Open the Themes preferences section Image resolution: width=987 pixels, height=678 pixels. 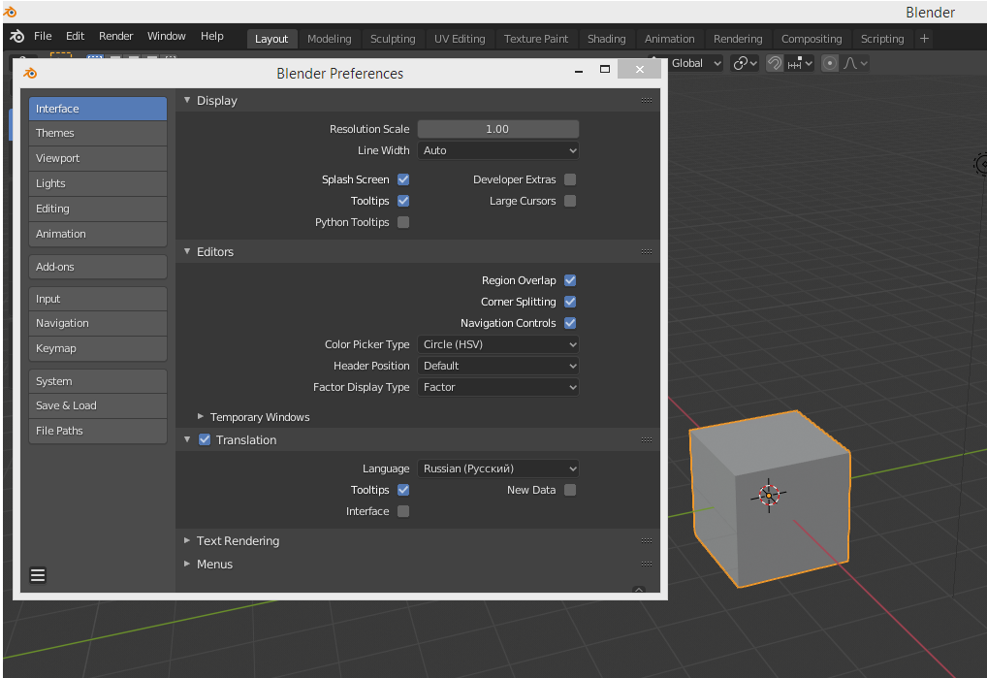click(98, 134)
